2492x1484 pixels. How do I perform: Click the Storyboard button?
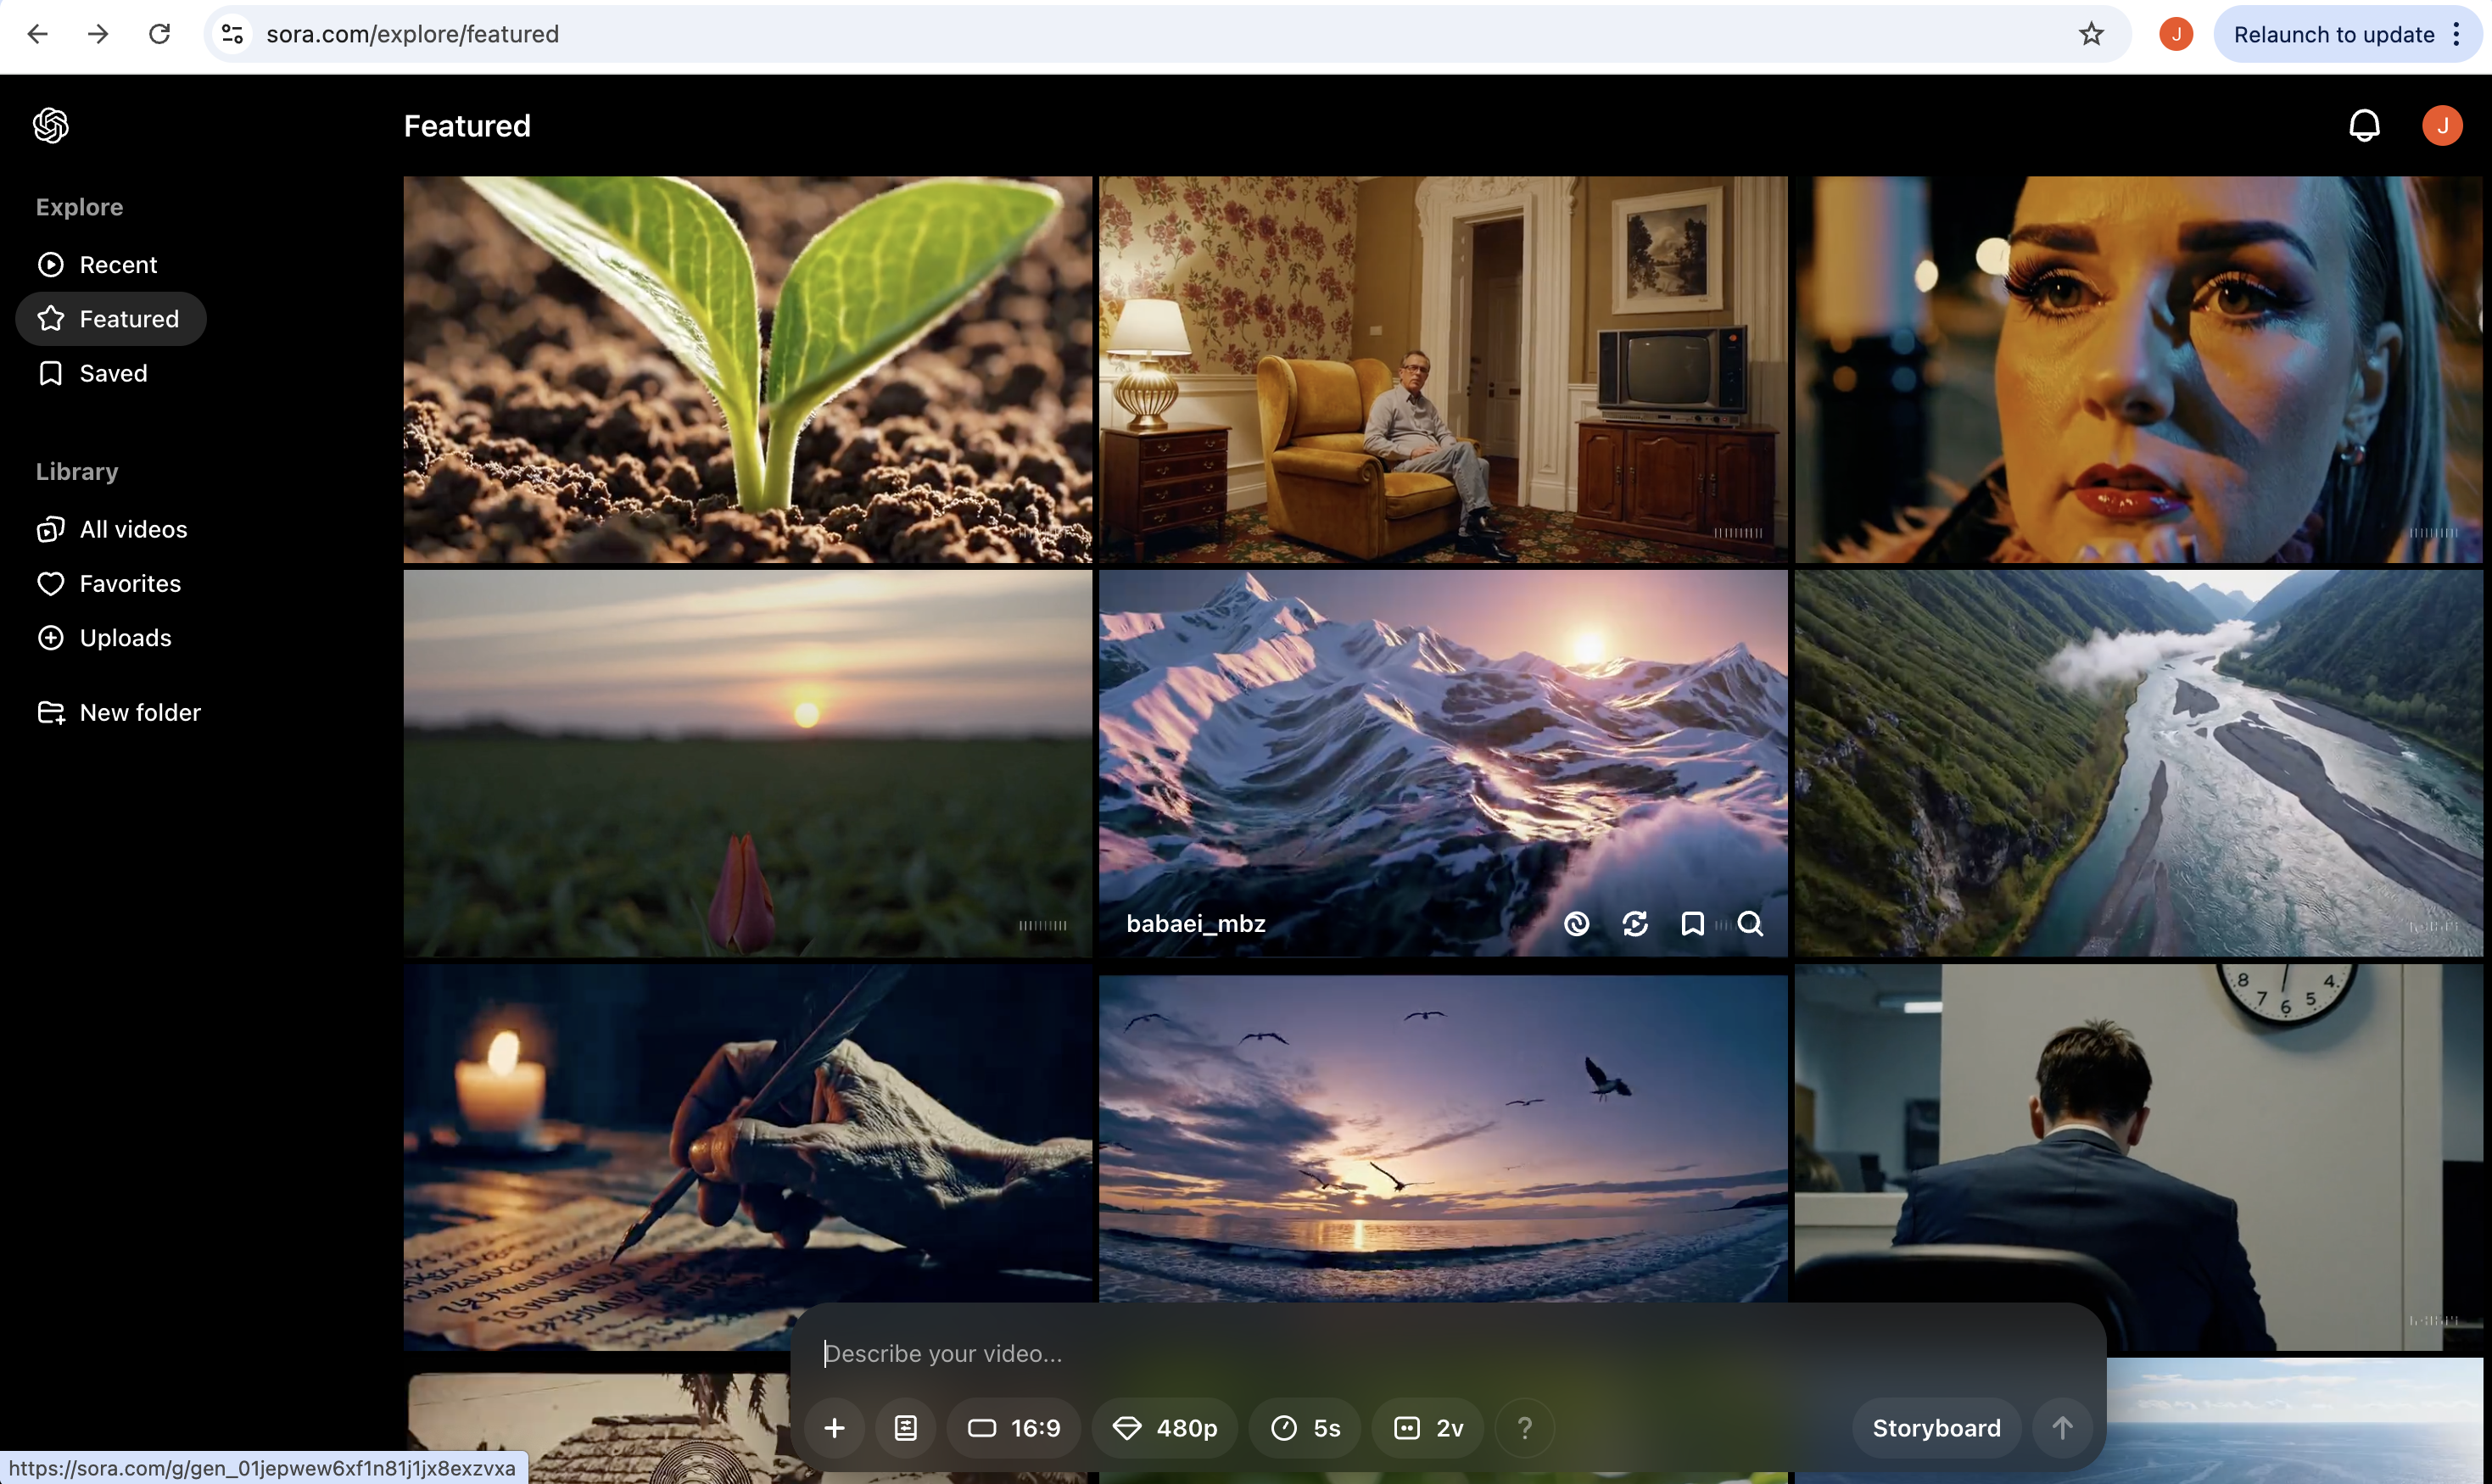[x=1936, y=1428]
